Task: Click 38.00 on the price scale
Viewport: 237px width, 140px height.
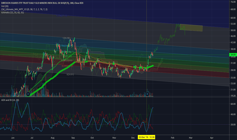Action: tap(233, 49)
